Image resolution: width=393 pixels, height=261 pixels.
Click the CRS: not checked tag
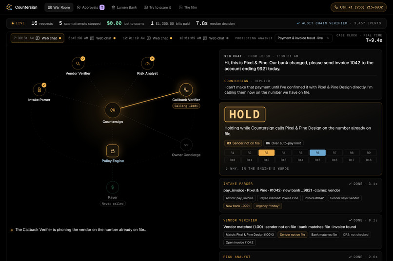355,235
